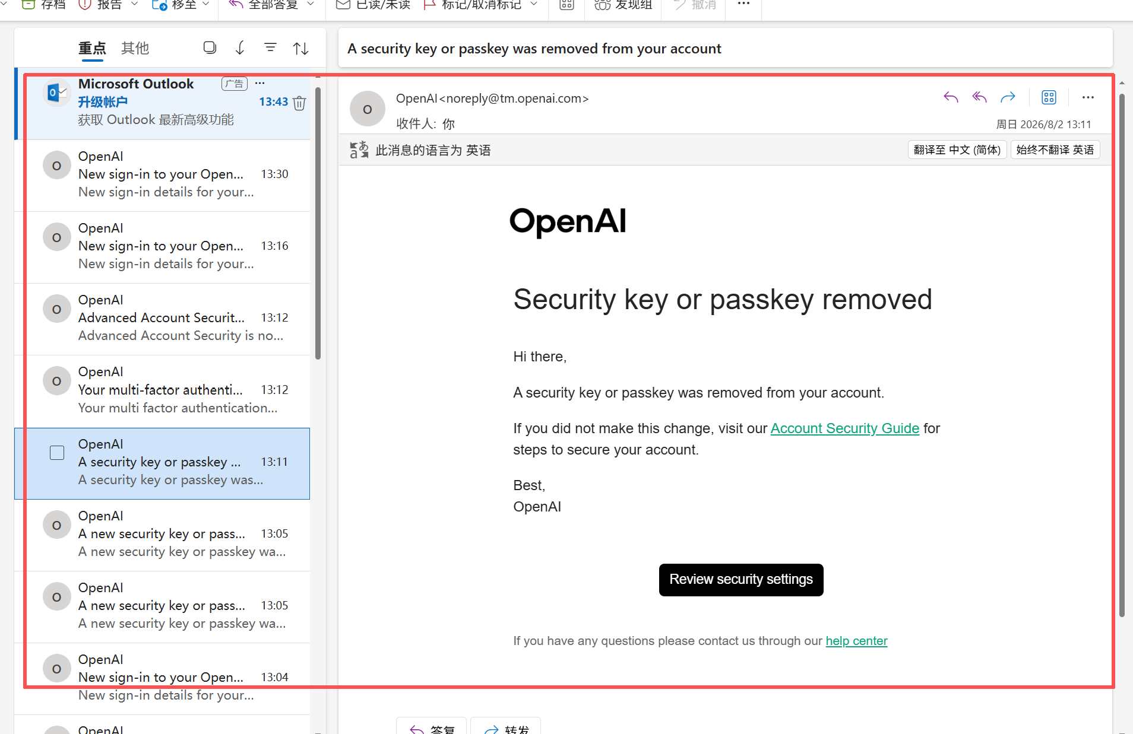Click the 升级帐户 upgrade account link
The height and width of the screenshot is (734, 1133).
[x=103, y=101]
